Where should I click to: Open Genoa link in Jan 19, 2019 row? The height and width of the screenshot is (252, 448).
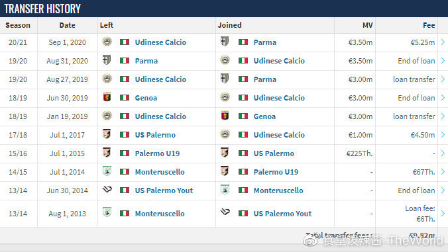pyautogui.click(x=264, y=116)
